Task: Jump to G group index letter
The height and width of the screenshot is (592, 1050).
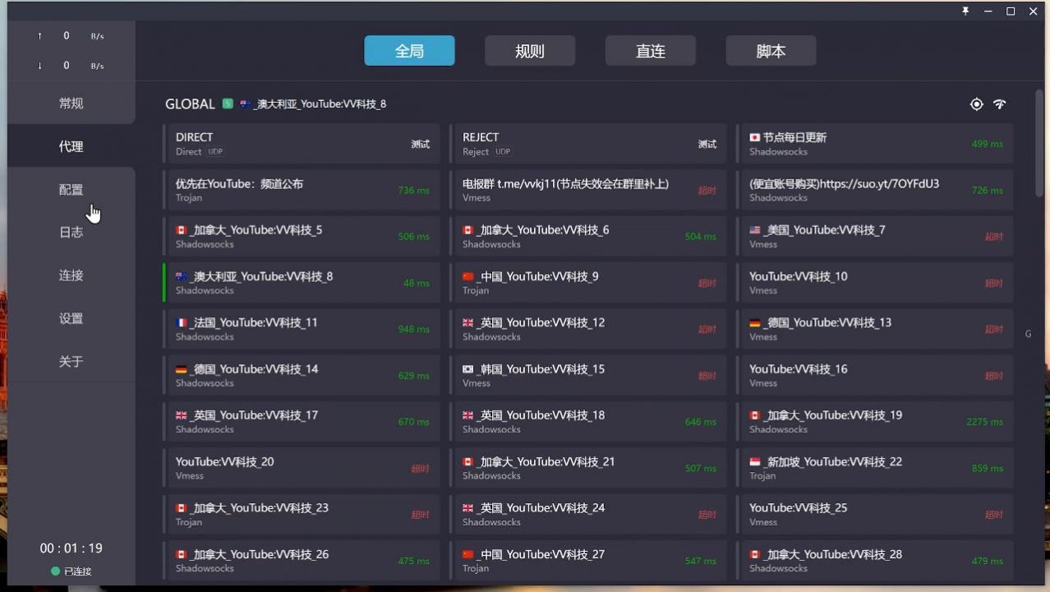Action: pos(1028,334)
